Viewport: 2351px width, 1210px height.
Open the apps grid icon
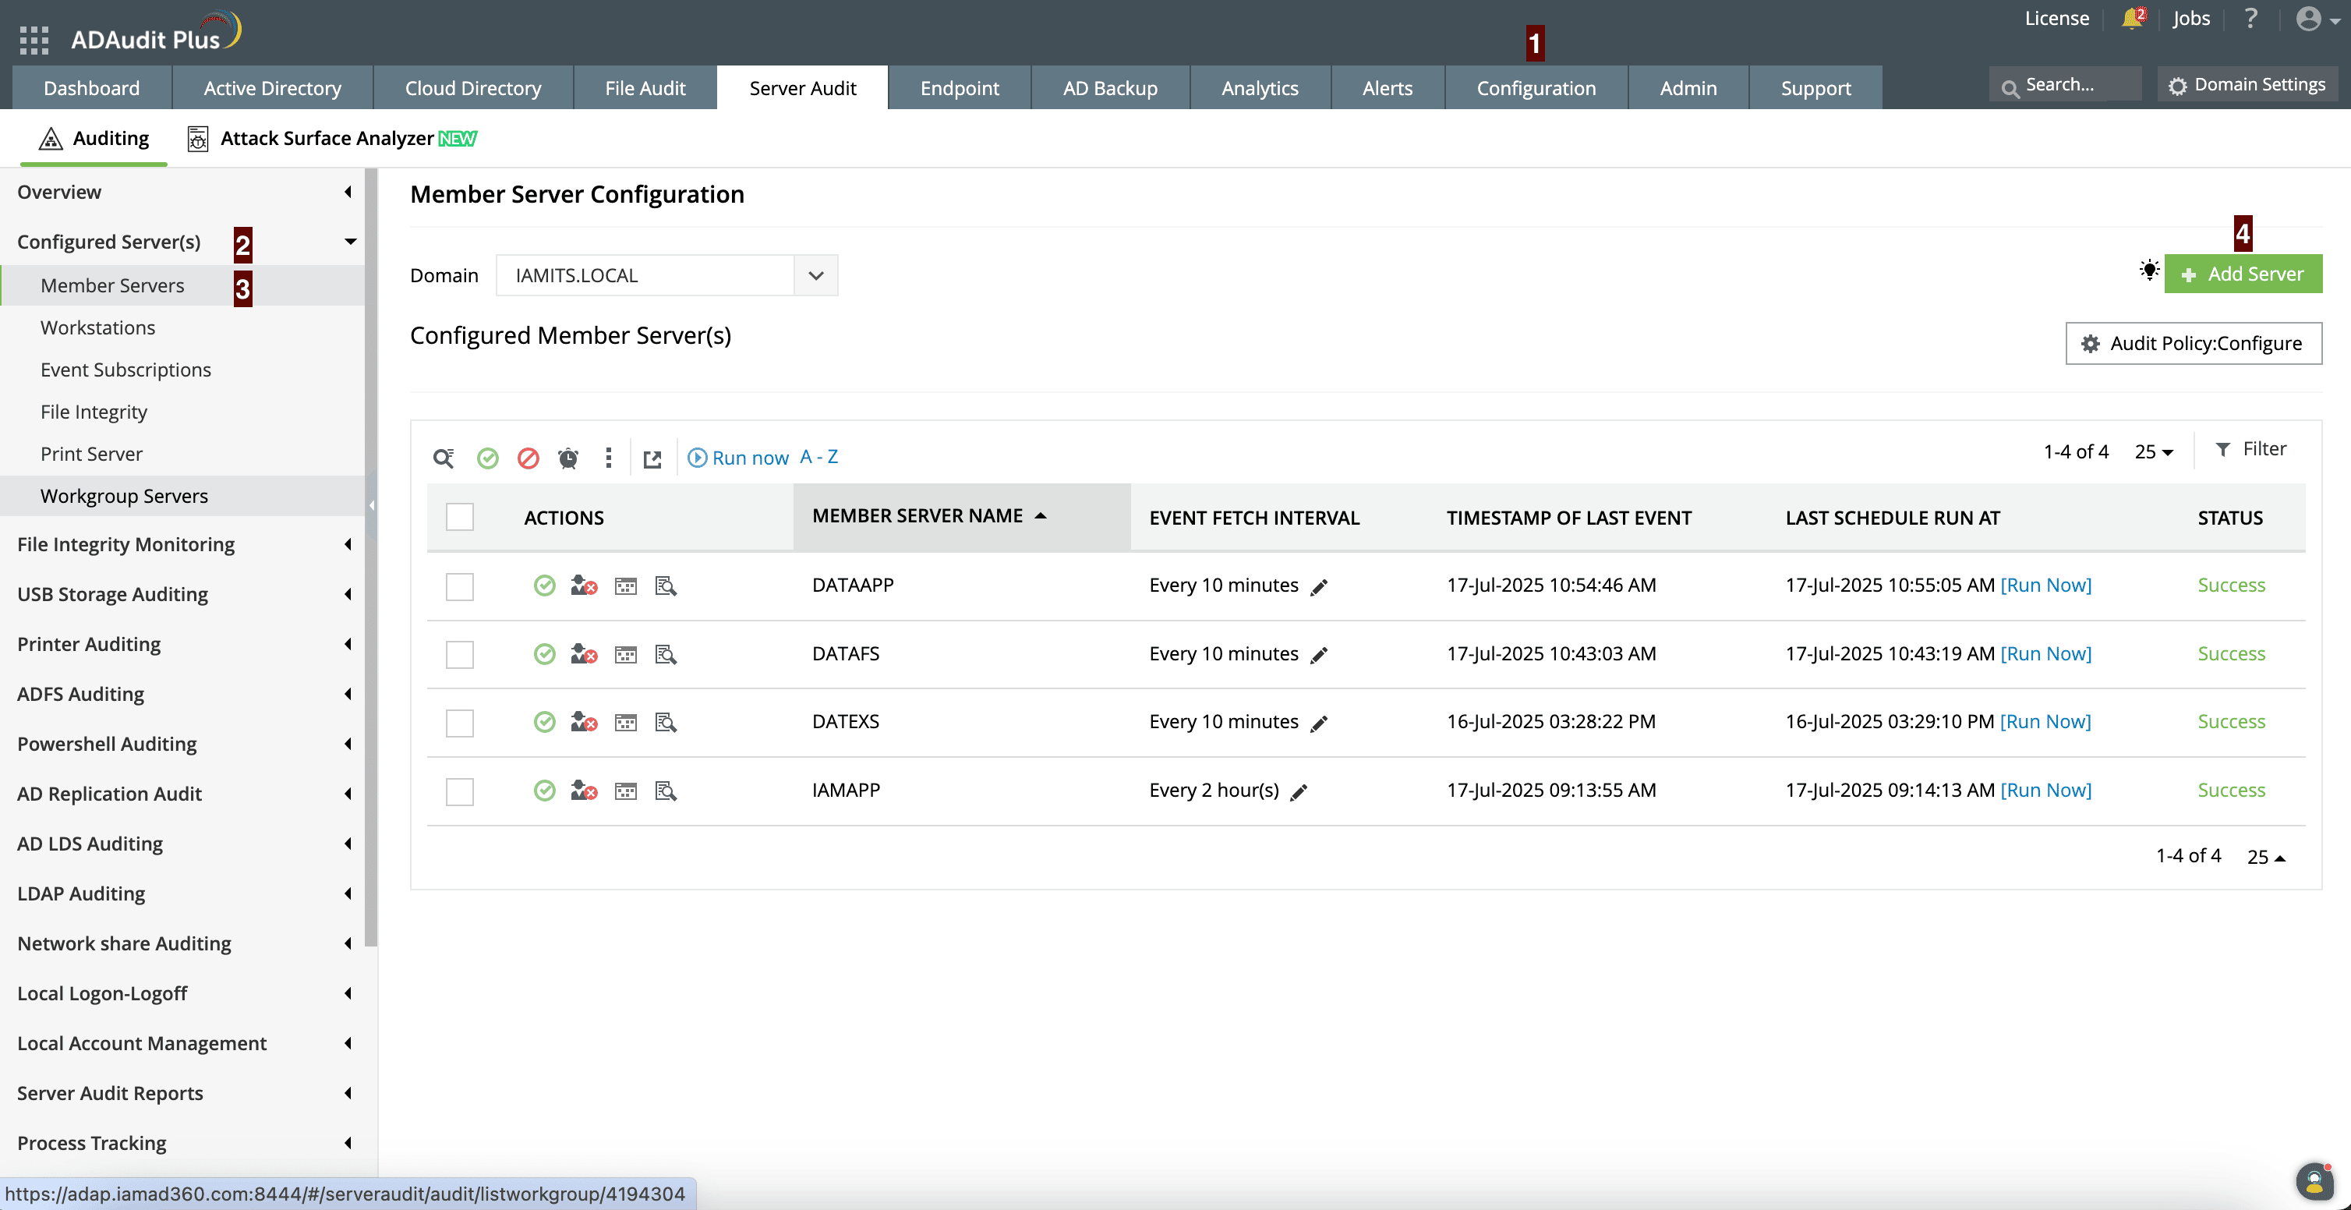coord(34,39)
